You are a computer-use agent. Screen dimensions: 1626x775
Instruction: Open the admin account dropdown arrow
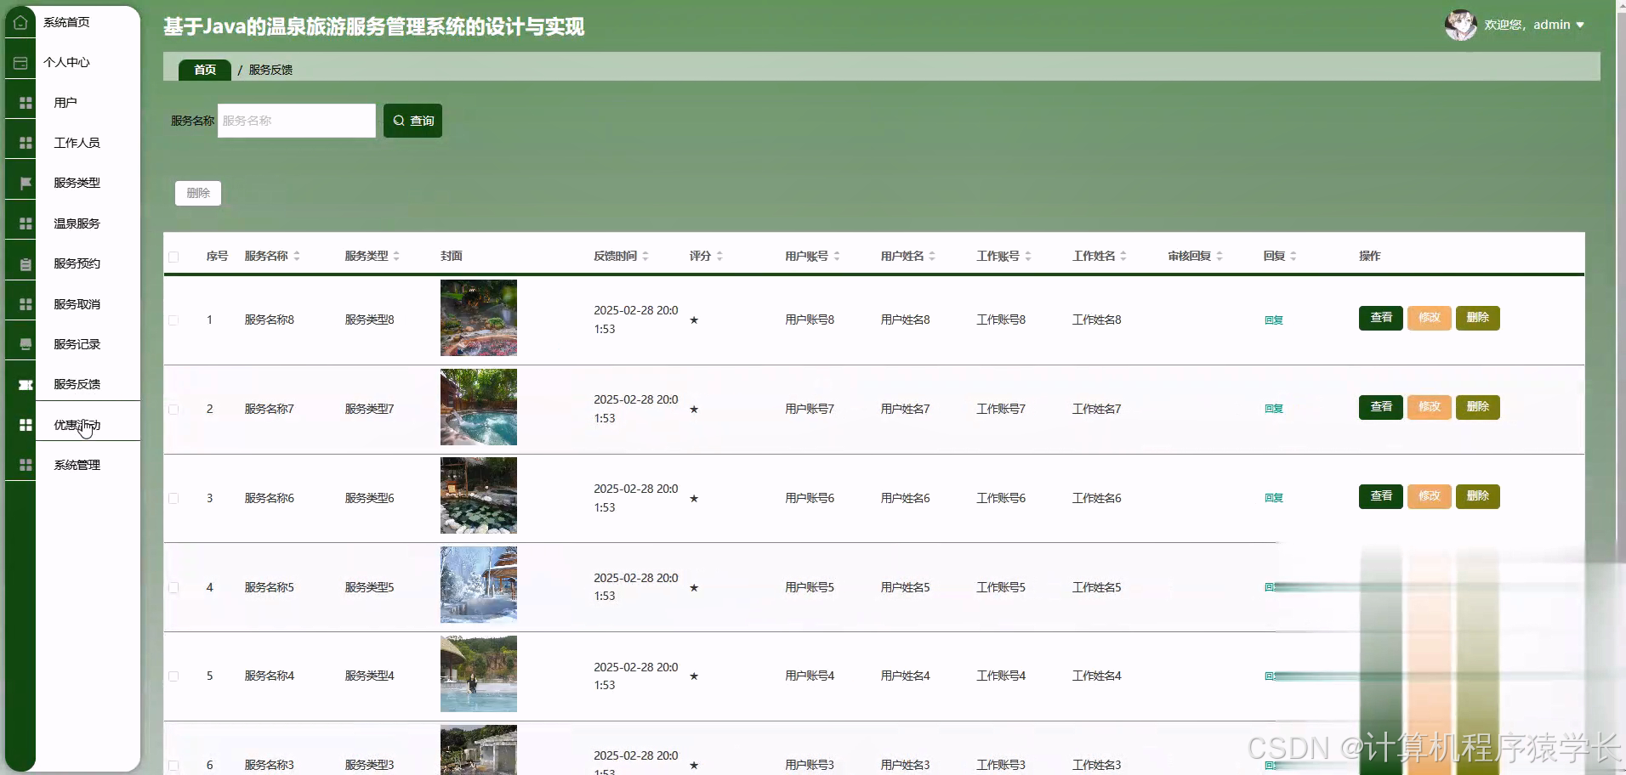click(x=1580, y=25)
